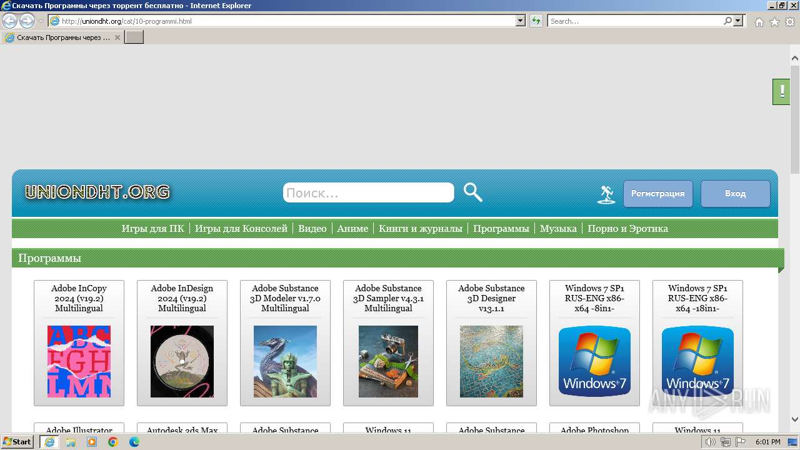
Task: Close the Скачать Программы tab
Action: (x=117, y=37)
